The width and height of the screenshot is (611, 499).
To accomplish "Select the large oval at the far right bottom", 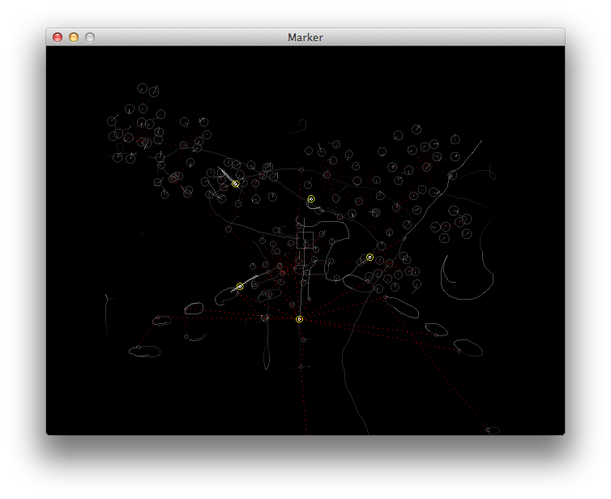I will [468, 348].
